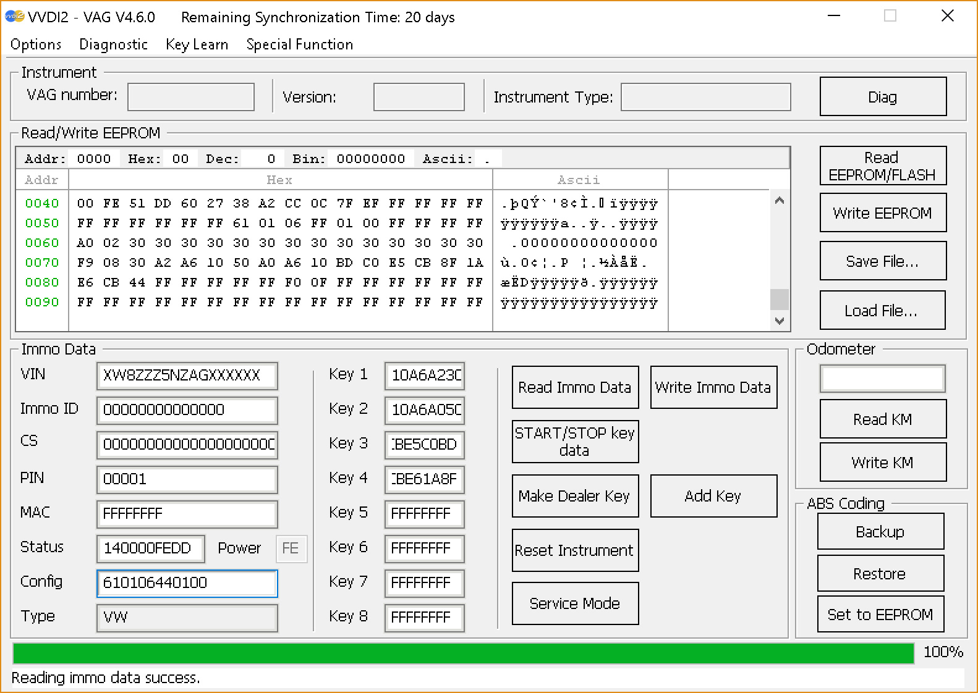Click the Save File... button

pos(883,261)
